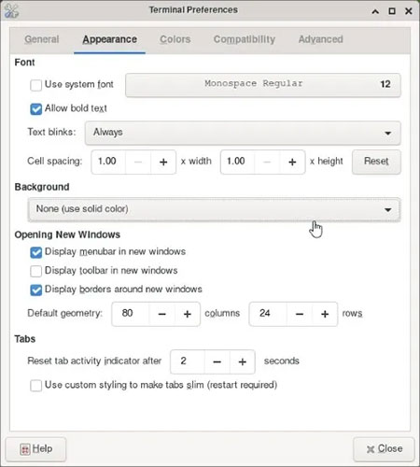Enable the Use system font checkbox
The width and height of the screenshot is (420, 467).
(x=35, y=85)
